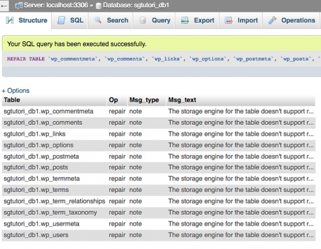321x249 pixels.
Task: Select sgtutori_db1.wp_posts table cell
Action: [x=54, y=167]
